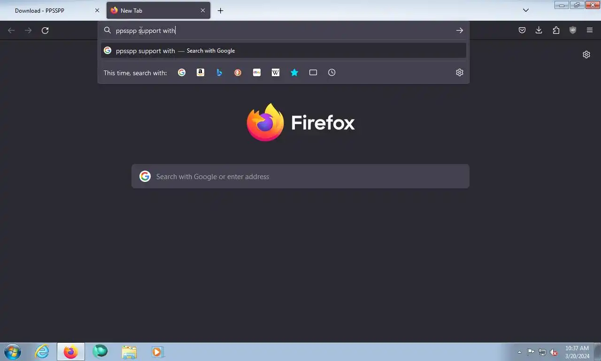Search this time with DuckDuckGo
This screenshot has width=601, height=361.
(x=238, y=72)
